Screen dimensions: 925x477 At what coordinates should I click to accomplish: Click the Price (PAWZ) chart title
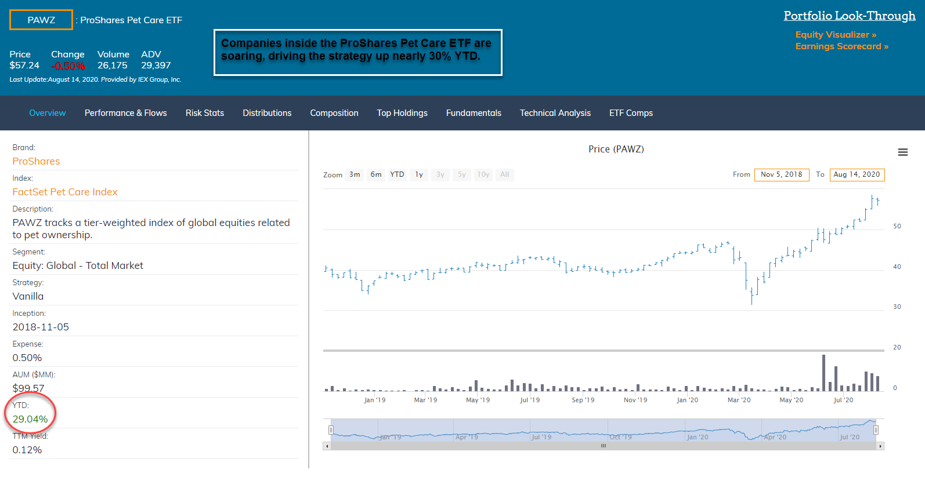[616, 149]
